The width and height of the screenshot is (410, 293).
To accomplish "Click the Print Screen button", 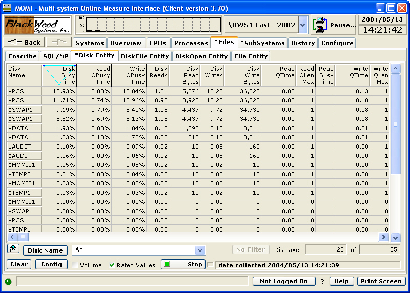I will pos(381,281).
